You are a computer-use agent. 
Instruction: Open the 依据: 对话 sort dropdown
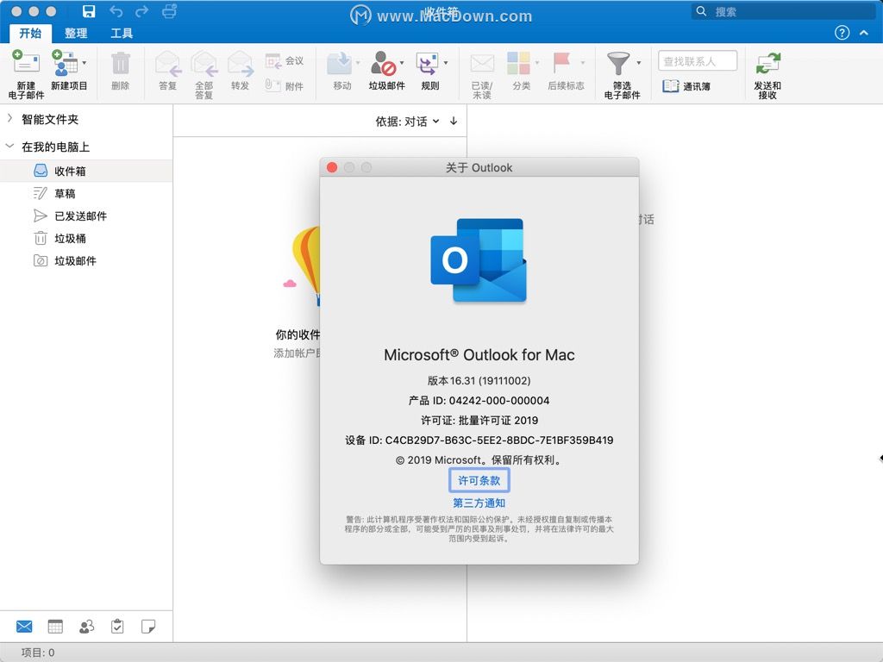407,122
